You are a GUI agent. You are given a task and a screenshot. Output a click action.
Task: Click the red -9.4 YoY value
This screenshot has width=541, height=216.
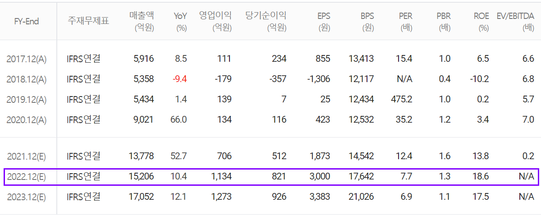180,79
